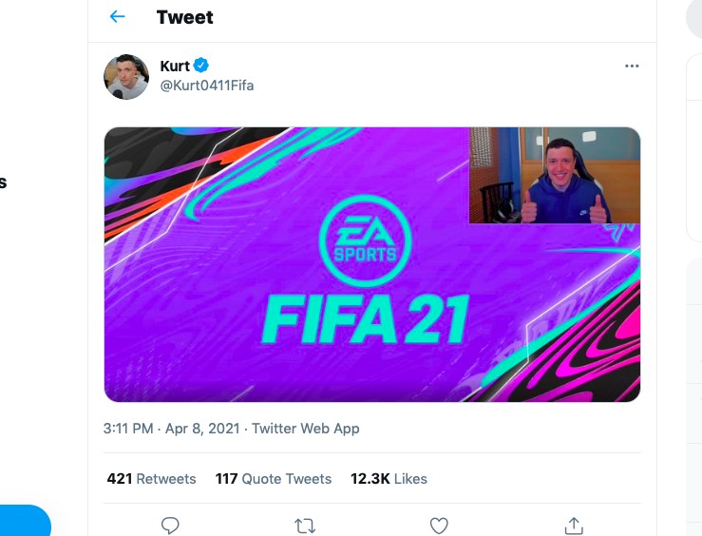Click the blue verified badge
The image size is (702, 536).
pyautogui.click(x=201, y=66)
